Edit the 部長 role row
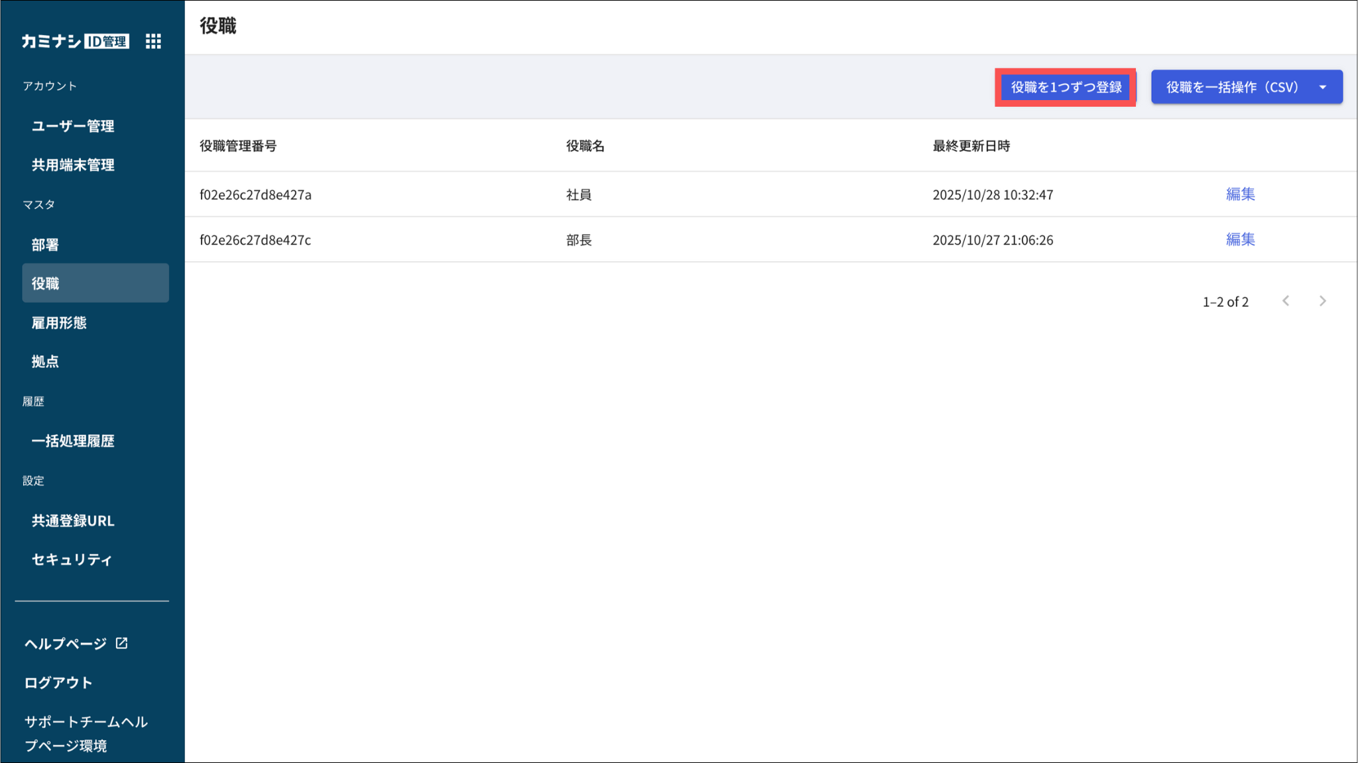The height and width of the screenshot is (763, 1358). click(x=1240, y=239)
